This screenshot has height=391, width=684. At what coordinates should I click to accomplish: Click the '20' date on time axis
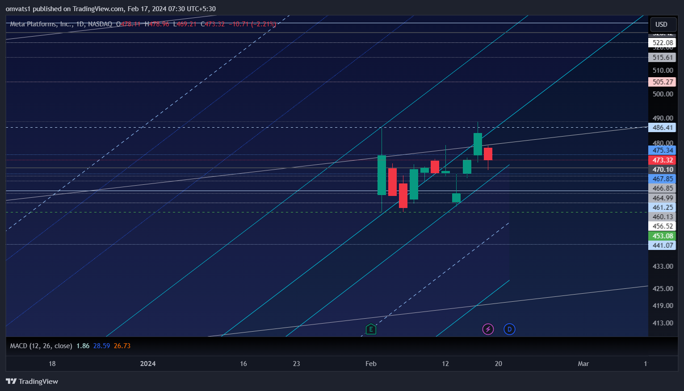tap(499, 364)
